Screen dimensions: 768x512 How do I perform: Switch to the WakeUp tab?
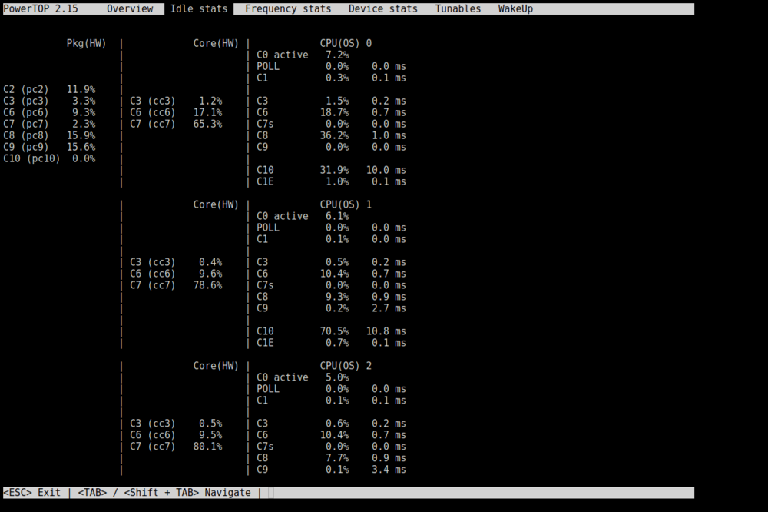pos(515,8)
